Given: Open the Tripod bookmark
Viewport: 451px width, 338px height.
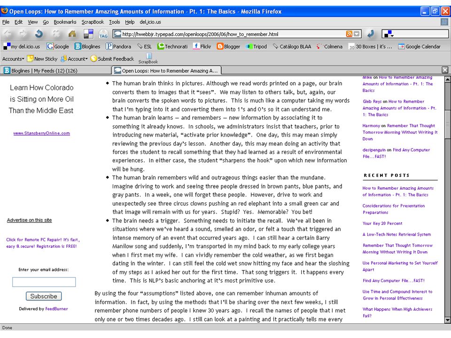Looking at the screenshot, I should tap(257, 46).
